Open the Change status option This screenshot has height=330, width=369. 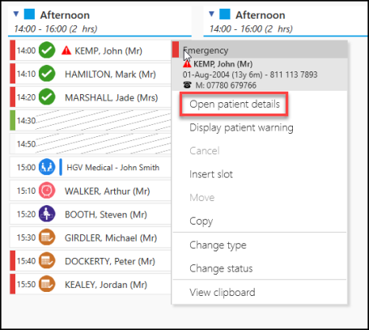[221, 268]
